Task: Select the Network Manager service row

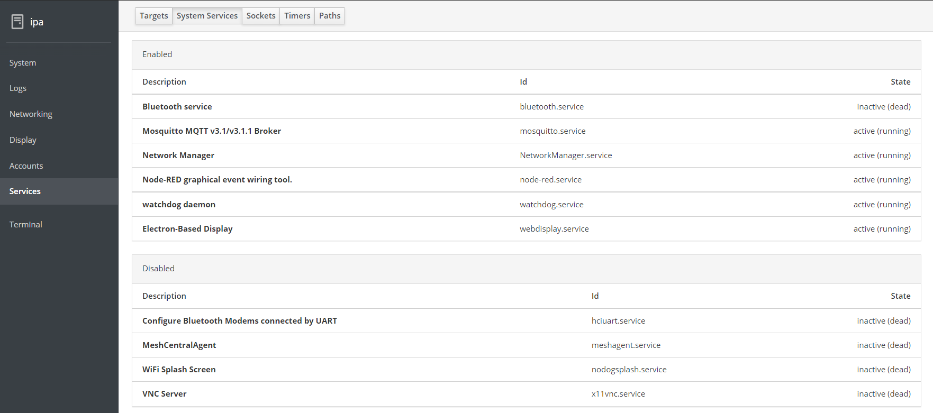Action: point(178,155)
